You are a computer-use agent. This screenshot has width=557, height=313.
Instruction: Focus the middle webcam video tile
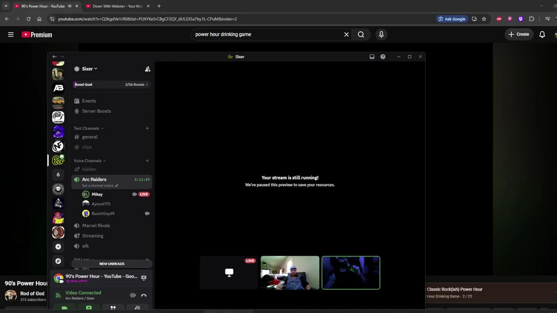(290, 273)
